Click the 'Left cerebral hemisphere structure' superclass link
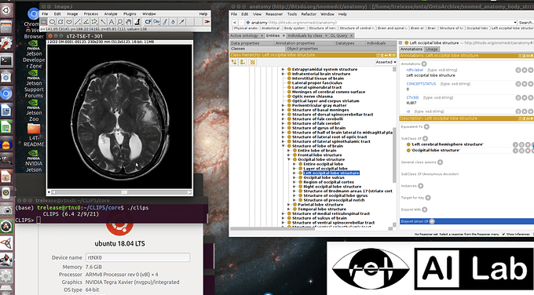534x295 pixels. pyautogui.click(x=447, y=144)
